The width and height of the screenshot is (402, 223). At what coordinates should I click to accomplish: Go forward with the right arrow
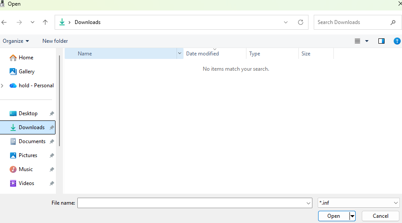[19, 22]
